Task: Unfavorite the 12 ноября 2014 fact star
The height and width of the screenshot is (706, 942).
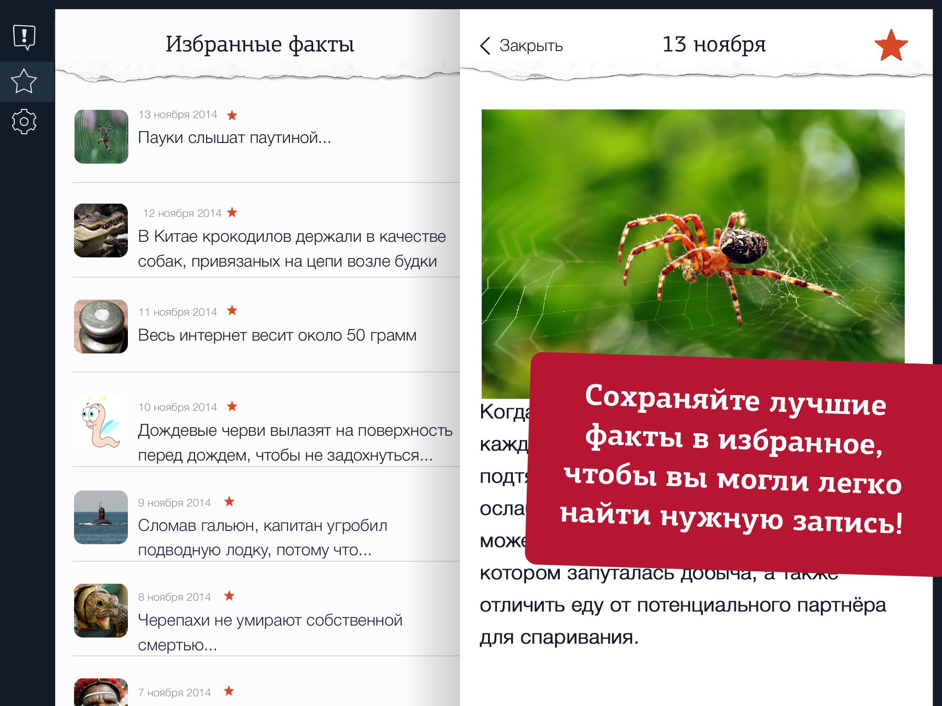Action: pyautogui.click(x=232, y=212)
